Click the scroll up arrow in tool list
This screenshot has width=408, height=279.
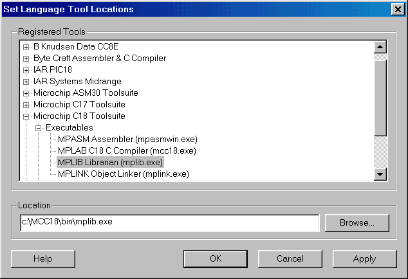(x=380, y=47)
